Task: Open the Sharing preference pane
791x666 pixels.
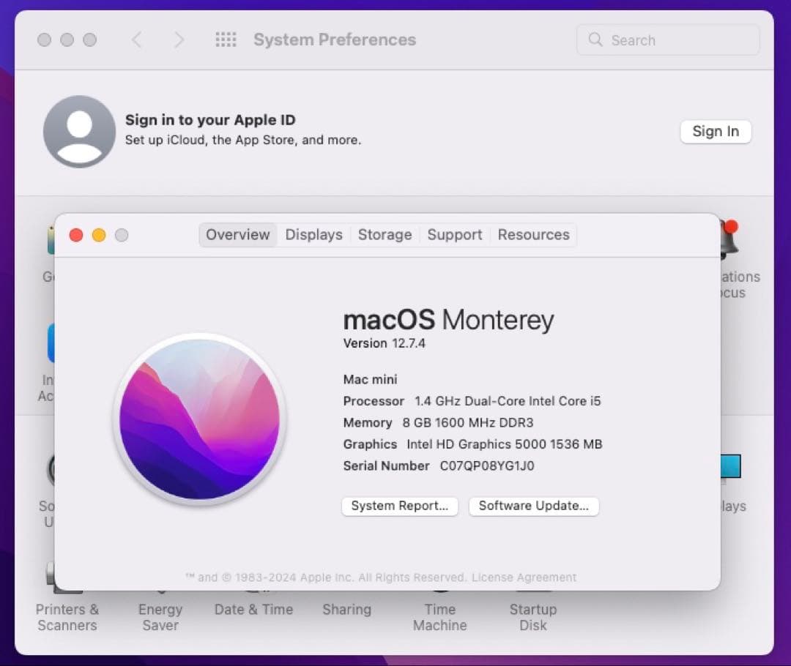Action: (346, 609)
